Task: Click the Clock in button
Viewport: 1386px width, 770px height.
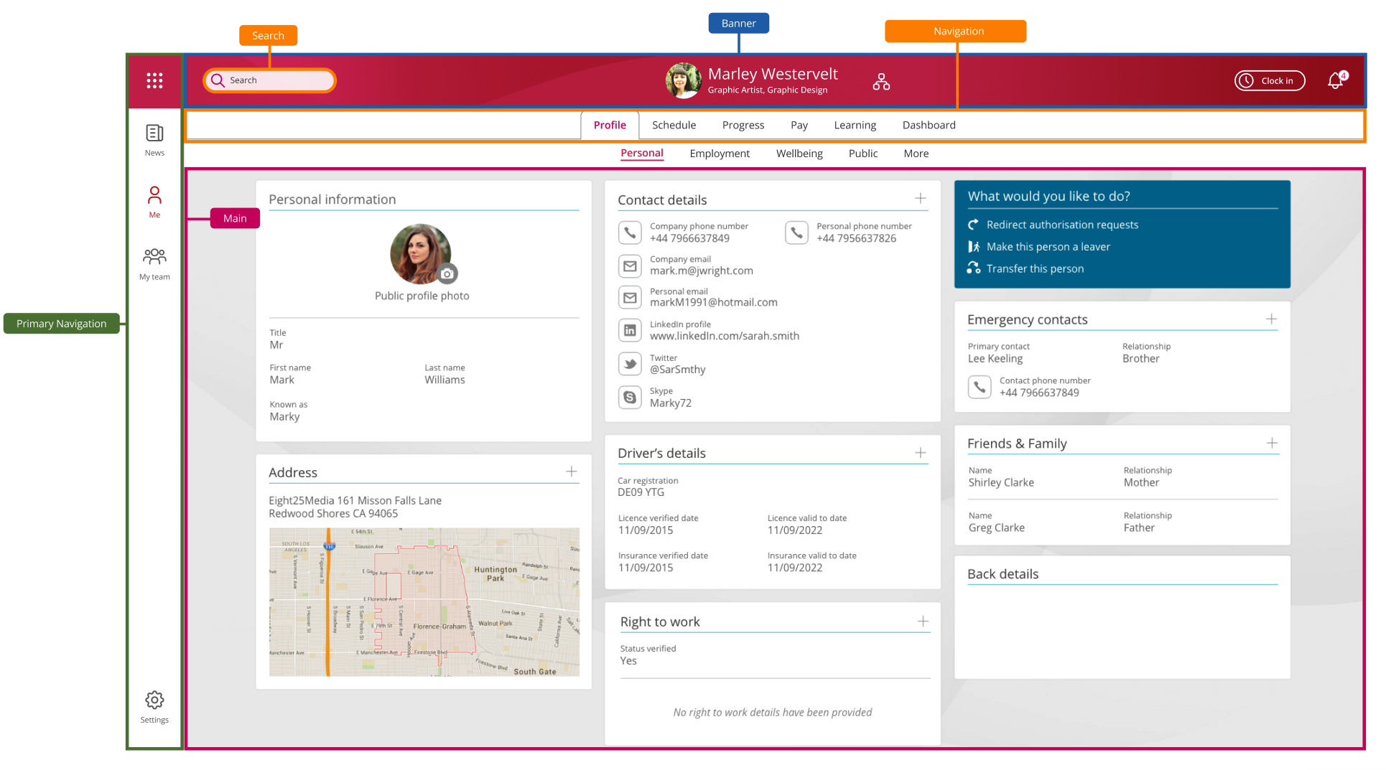Action: pyautogui.click(x=1270, y=80)
